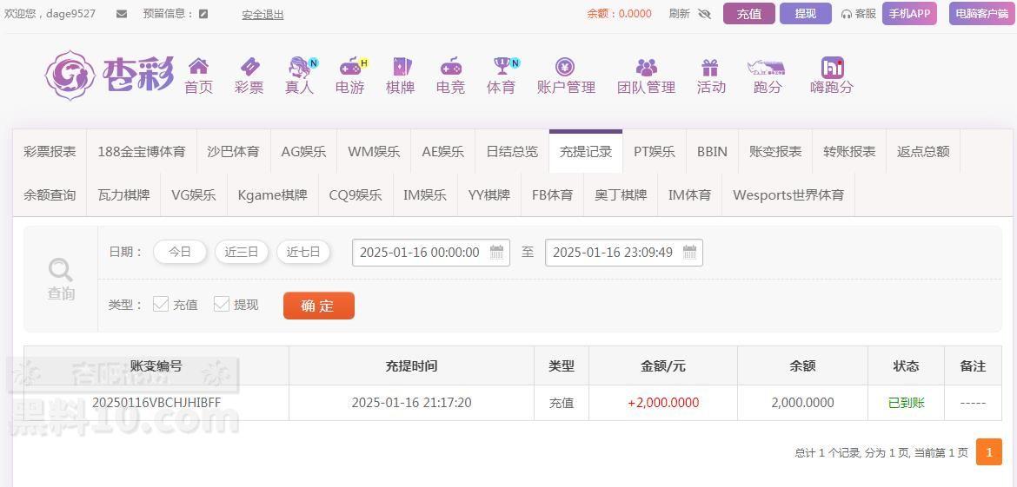1017x487 pixels.
Task: Open 账户管理 account icon
Action: [565, 66]
